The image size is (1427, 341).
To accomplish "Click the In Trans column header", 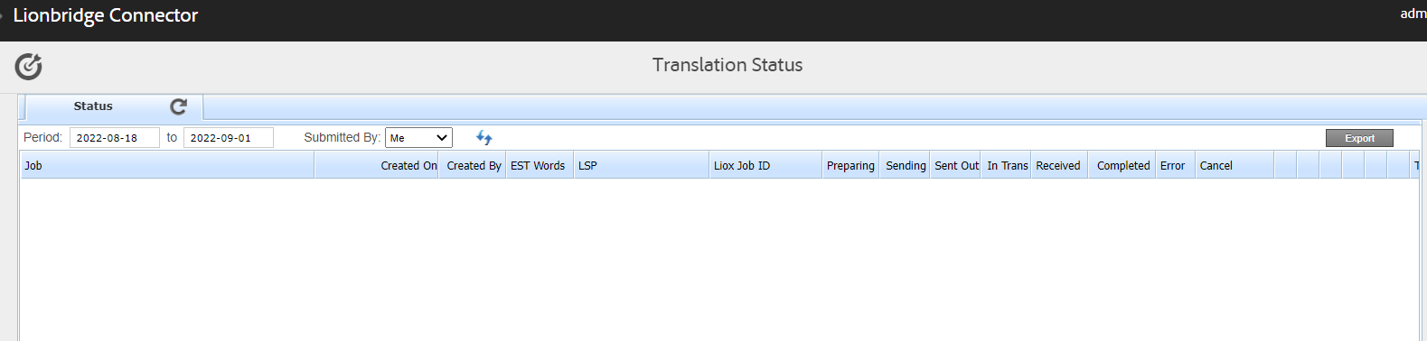I will tap(1007, 165).
